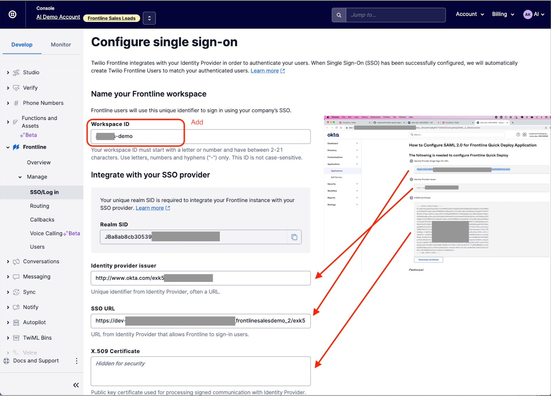Image resolution: width=551 pixels, height=396 pixels.
Task: Collapse the Frontline section chevron
Action: 8,147
